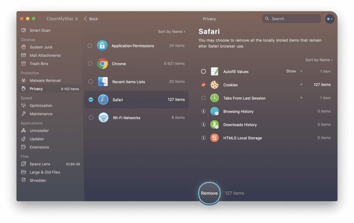
Task: Click the Space Lens icon
Action: tap(24, 164)
